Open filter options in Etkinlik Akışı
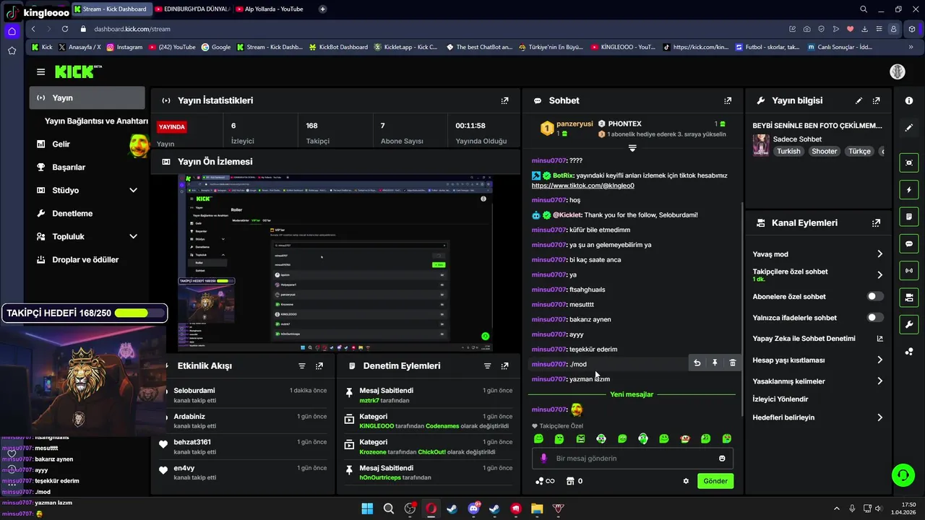 (302, 366)
